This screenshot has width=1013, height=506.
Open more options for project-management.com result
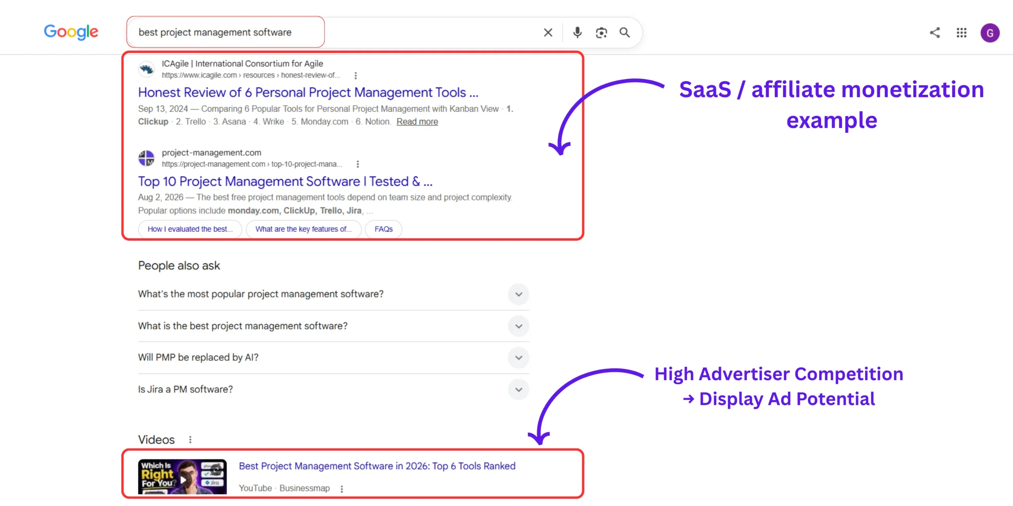coord(358,164)
